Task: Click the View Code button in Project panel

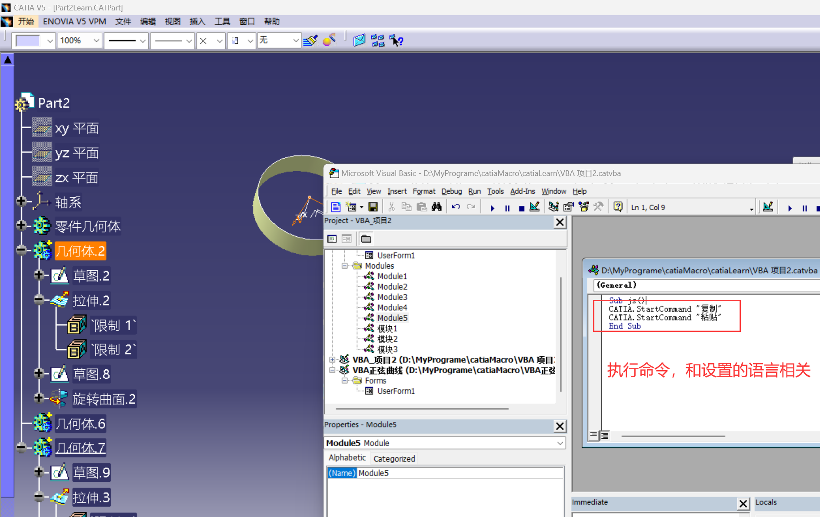Action: (332, 239)
